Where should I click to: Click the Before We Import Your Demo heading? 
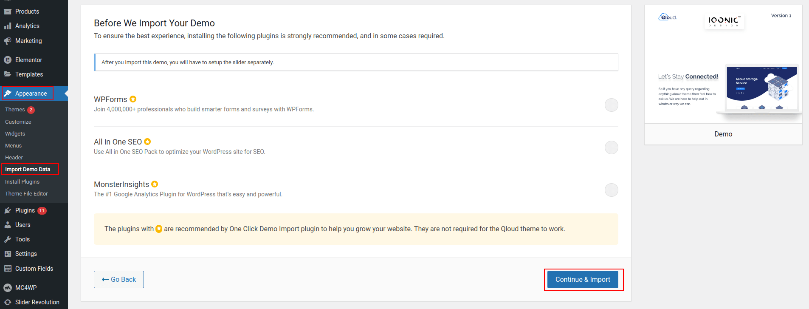pos(154,23)
